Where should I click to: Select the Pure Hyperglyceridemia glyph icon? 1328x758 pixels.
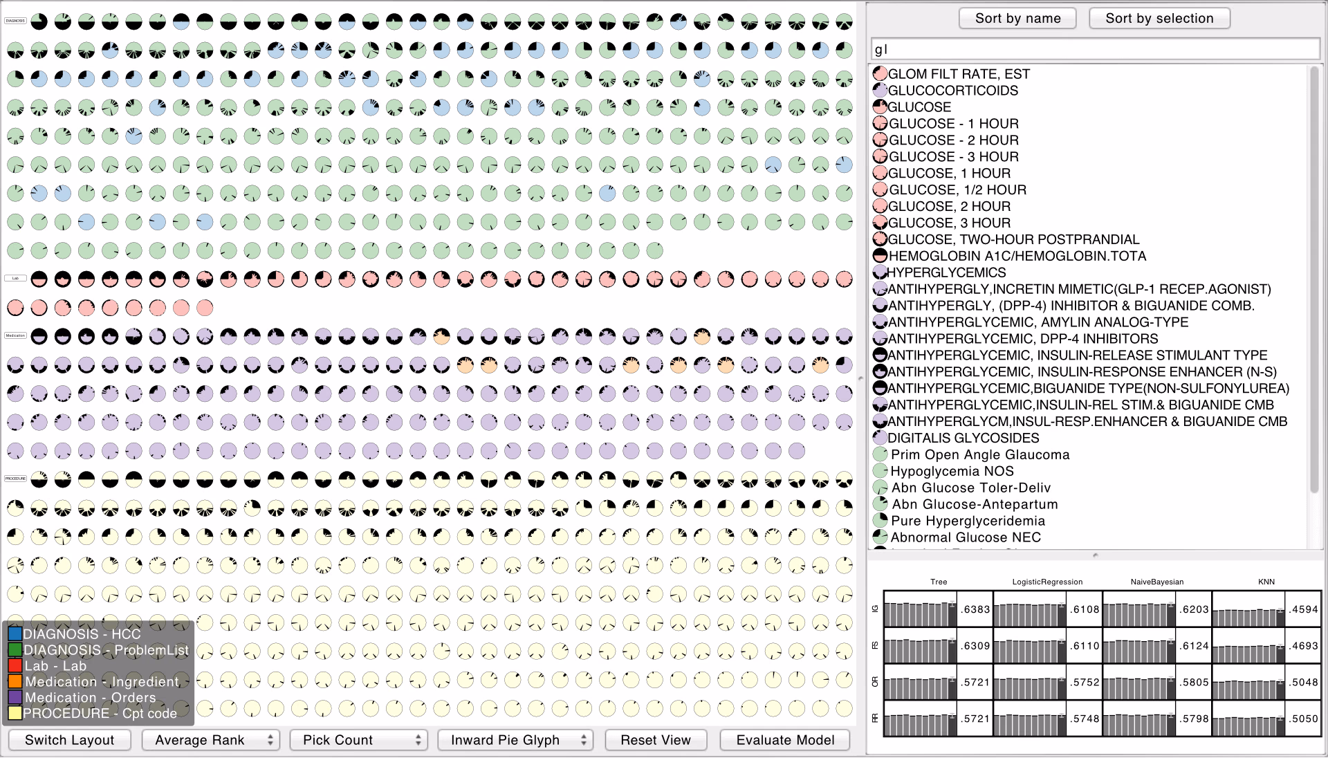880,521
